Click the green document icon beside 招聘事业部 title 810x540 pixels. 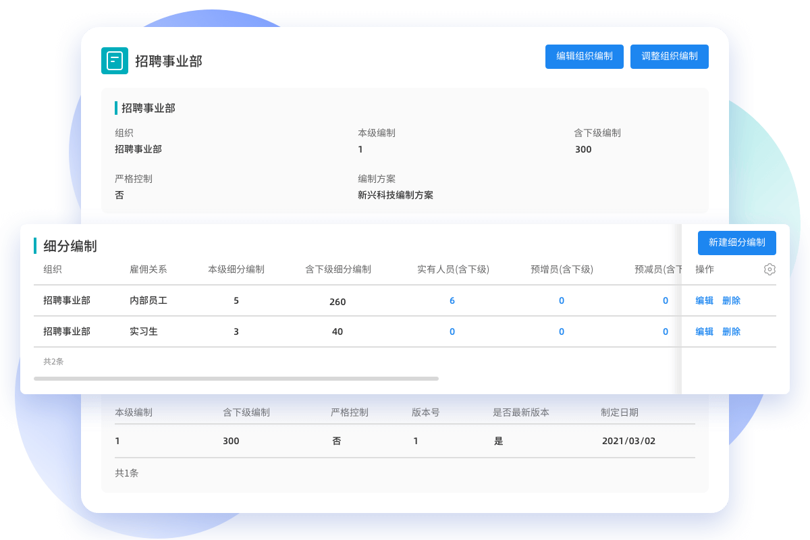click(x=115, y=61)
